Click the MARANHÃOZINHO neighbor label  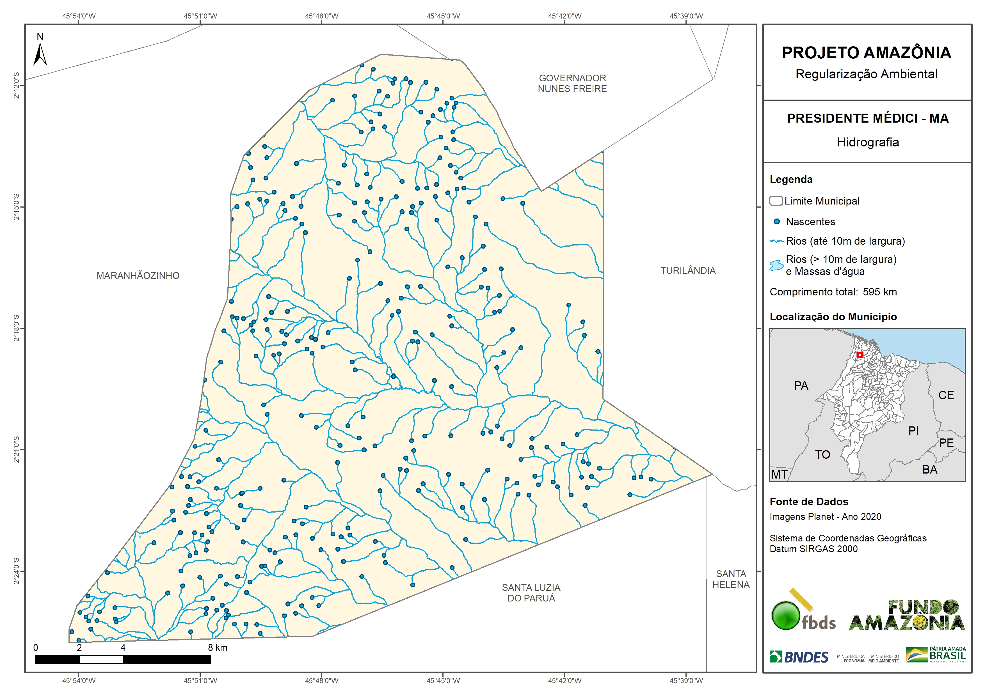coord(138,275)
